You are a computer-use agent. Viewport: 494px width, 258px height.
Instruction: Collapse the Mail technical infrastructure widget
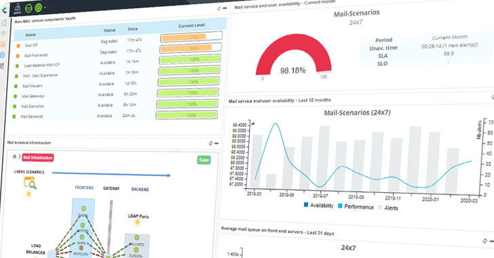pos(216,143)
